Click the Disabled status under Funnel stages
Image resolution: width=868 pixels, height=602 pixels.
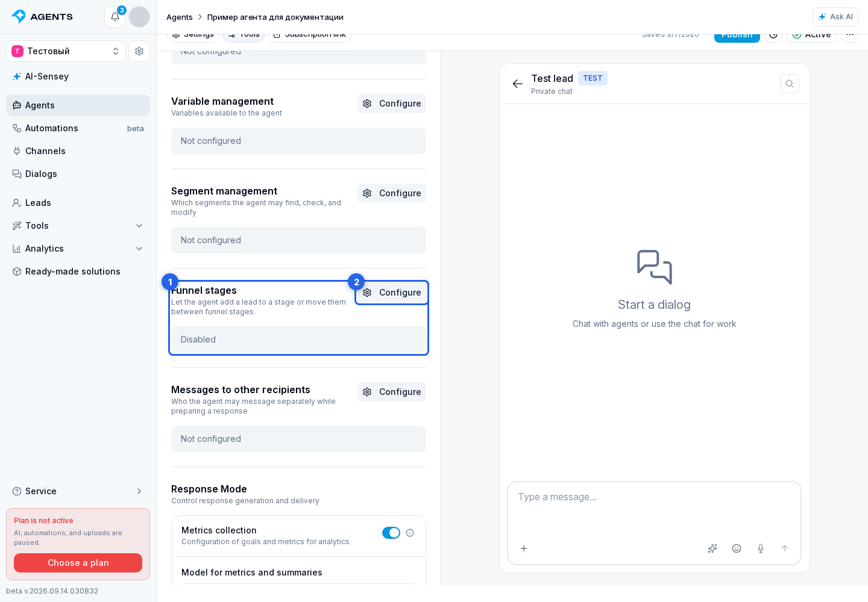click(298, 340)
